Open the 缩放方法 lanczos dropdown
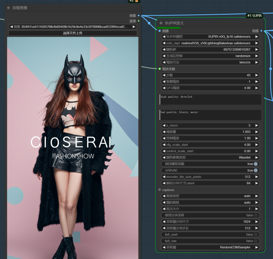 pyautogui.click(x=210, y=62)
